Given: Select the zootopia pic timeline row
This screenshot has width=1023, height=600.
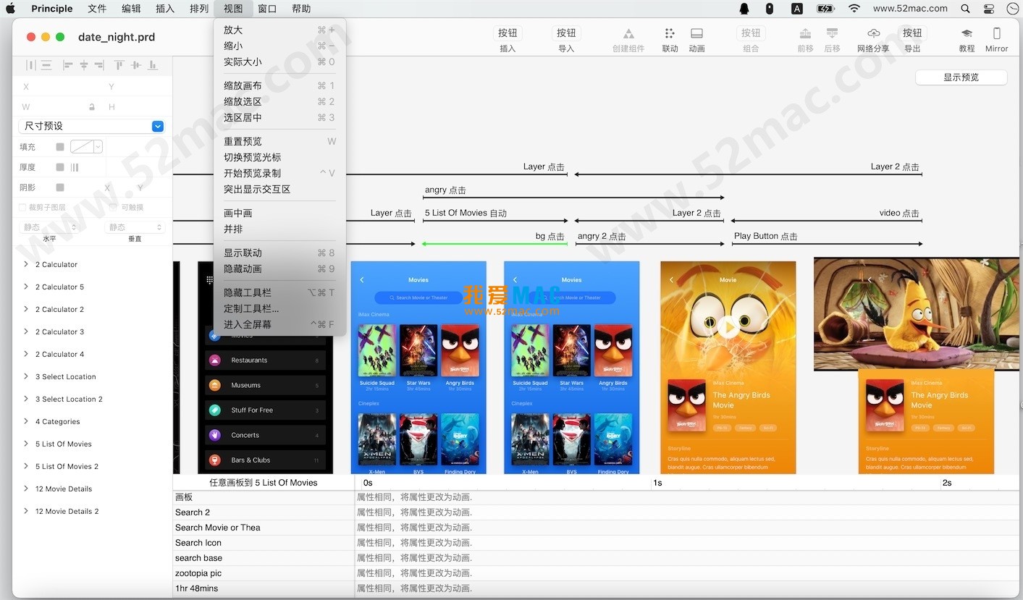Looking at the screenshot, I should tap(597, 573).
